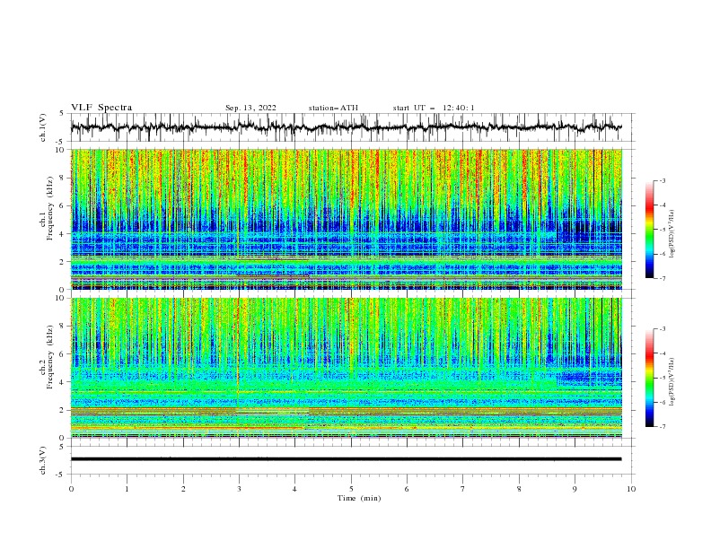Click the ch.1 waveform trace panel

[352, 127]
